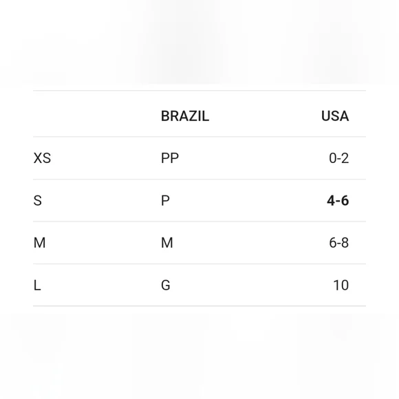
Task: Select the L size row label
Action: click(x=37, y=285)
